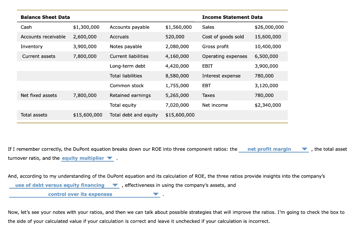Click Accounts payable value $1,560,000
359x227 pixels.
click(x=178, y=27)
